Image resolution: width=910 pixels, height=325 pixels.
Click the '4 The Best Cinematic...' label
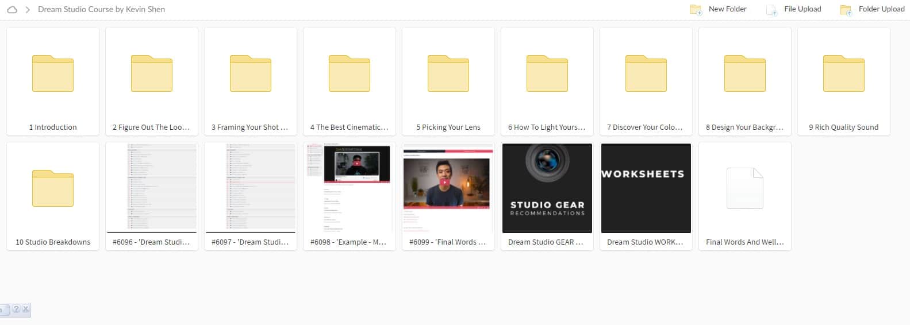[350, 127]
